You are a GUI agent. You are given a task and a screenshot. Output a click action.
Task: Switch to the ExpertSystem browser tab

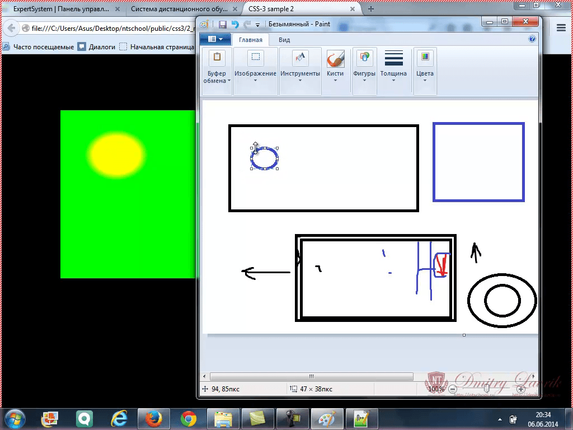pyautogui.click(x=60, y=9)
